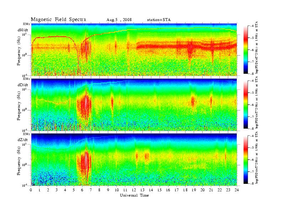Click the '-8' value on dH/dt color scale
Image resolution: width=282 pixels, height=218 pixels.
(252, 74)
